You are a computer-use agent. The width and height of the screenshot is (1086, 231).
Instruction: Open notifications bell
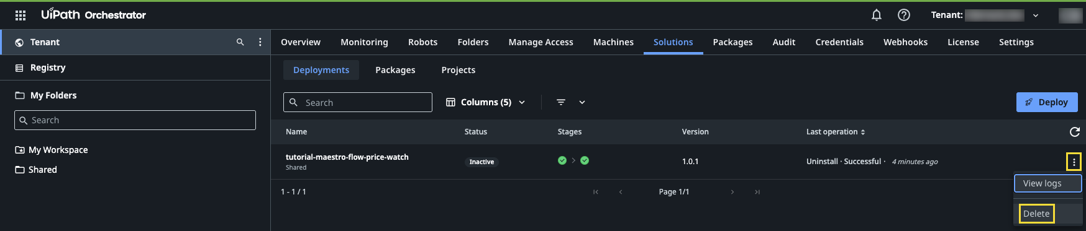click(x=877, y=15)
